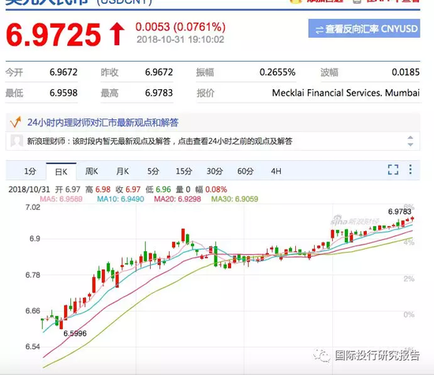The image size is (434, 375).
Task: Open the chart more-options dots menu
Action: [410, 170]
